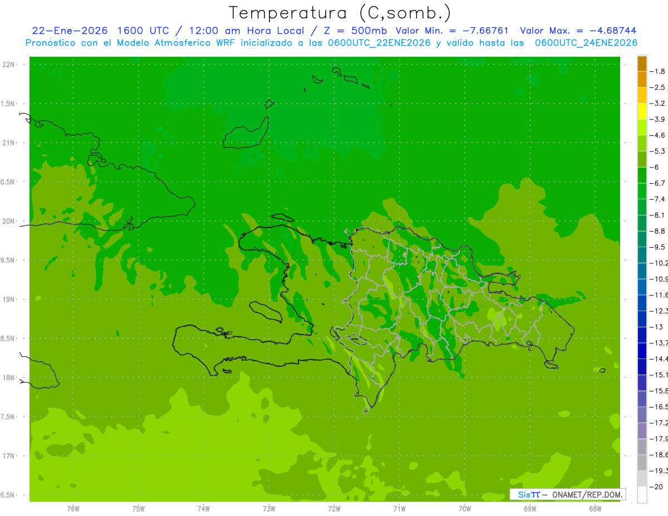Select the 'Valor Max. = -4.68744' value

[x=578, y=31]
